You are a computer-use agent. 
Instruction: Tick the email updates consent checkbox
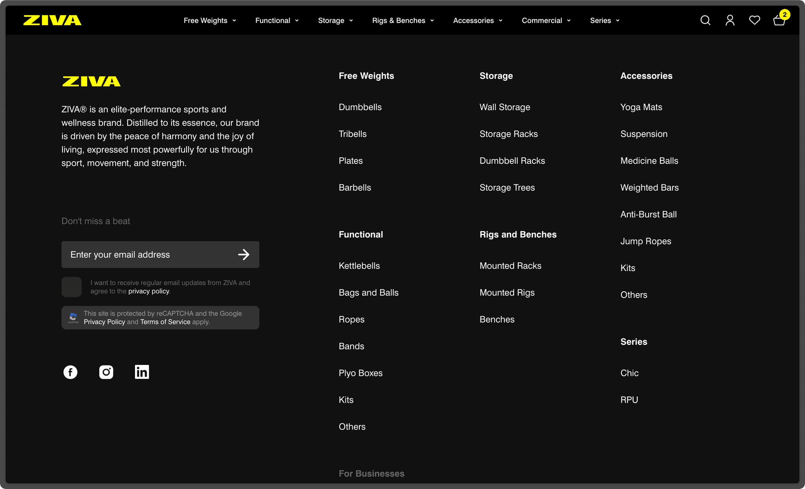[x=72, y=287]
